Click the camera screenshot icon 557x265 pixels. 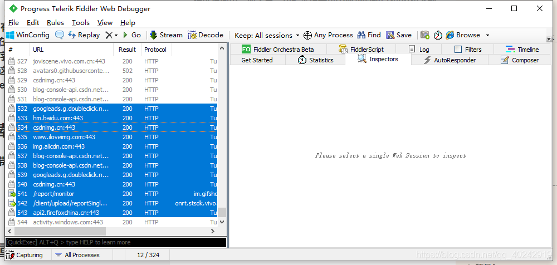click(425, 35)
